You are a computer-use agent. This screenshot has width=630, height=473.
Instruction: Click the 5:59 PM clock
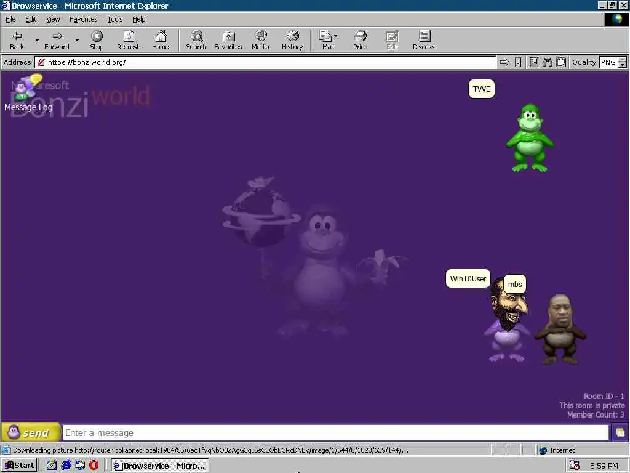tap(604, 466)
